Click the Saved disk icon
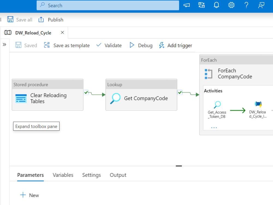 (18, 45)
